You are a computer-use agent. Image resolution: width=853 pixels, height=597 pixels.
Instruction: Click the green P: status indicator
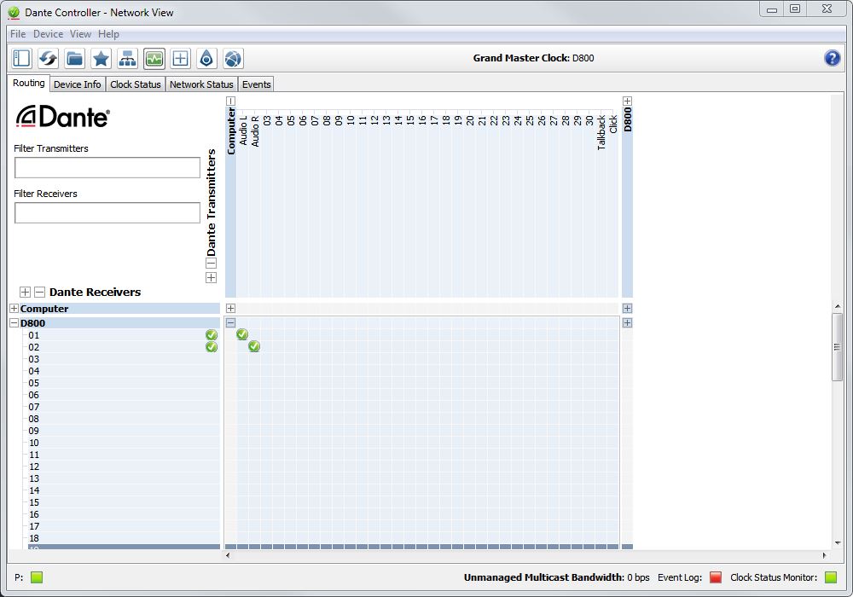[37, 577]
